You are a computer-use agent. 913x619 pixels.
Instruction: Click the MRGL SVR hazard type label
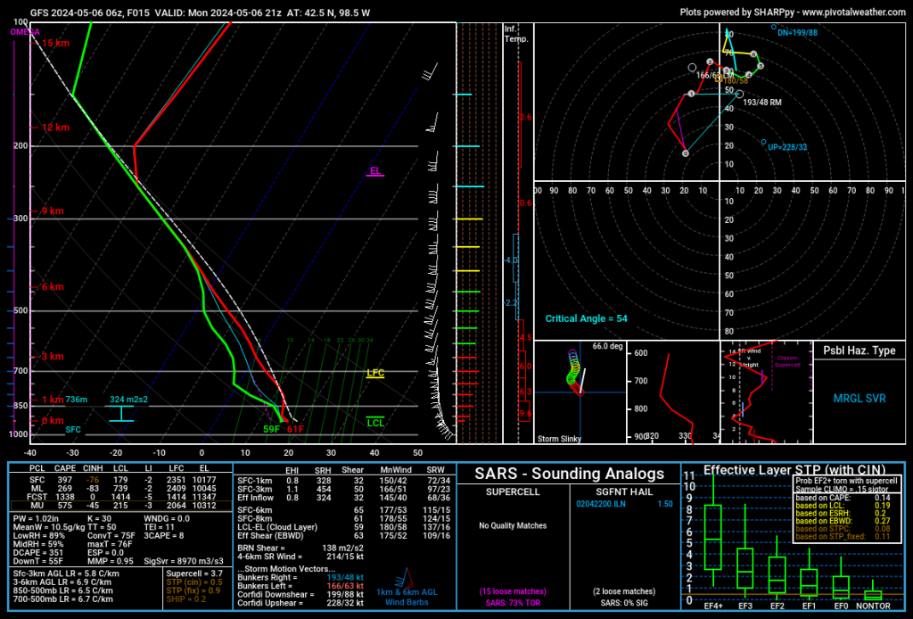pos(859,397)
